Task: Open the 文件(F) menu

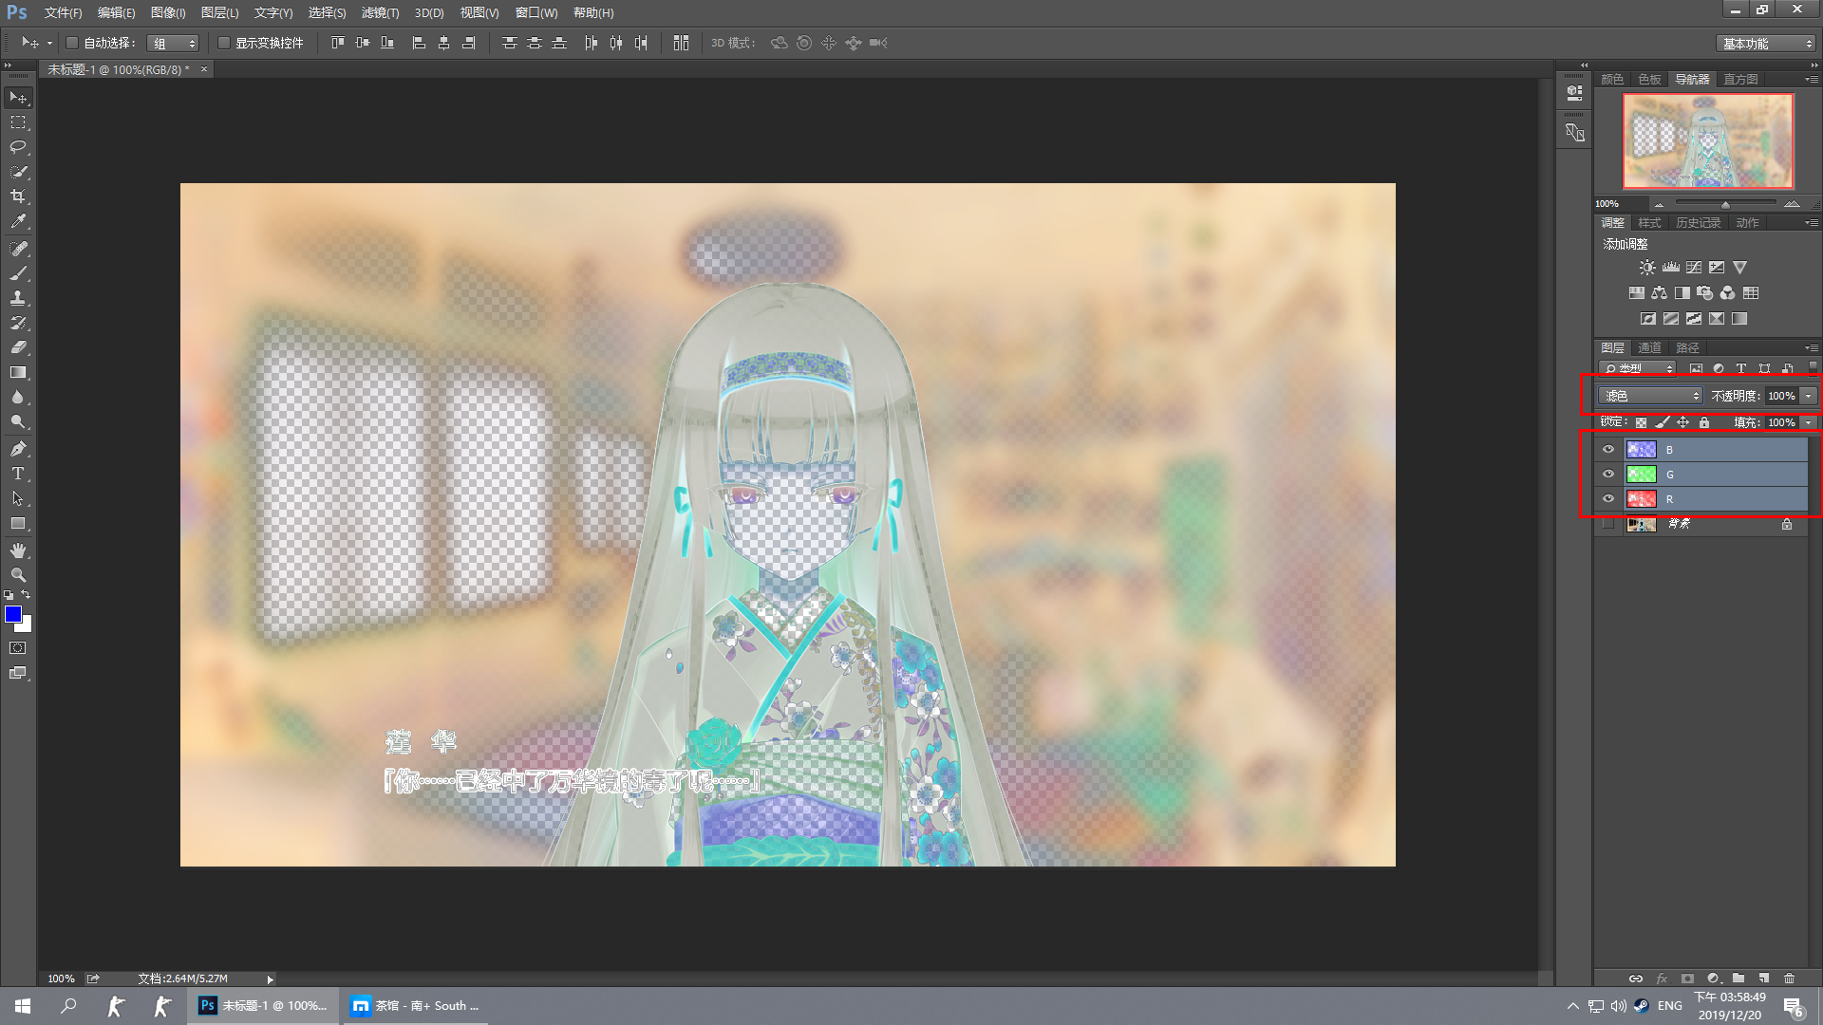Action: pyautogui.click(x=63, y=12)
